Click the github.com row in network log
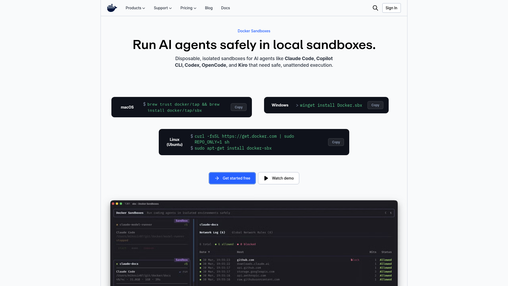508x286 pixels. pos(296,260)
